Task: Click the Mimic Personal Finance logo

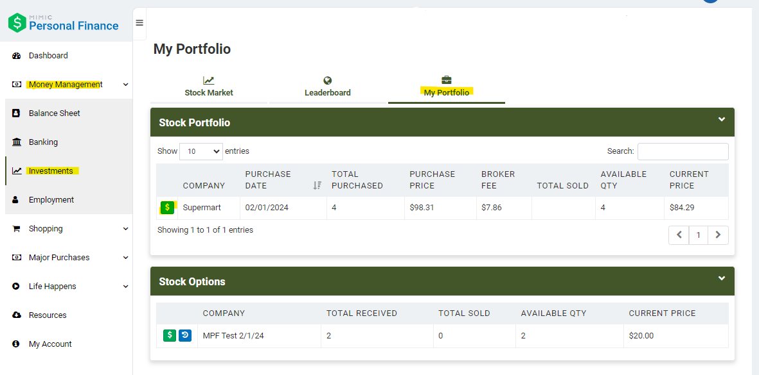Action: (x=64, y=22)
